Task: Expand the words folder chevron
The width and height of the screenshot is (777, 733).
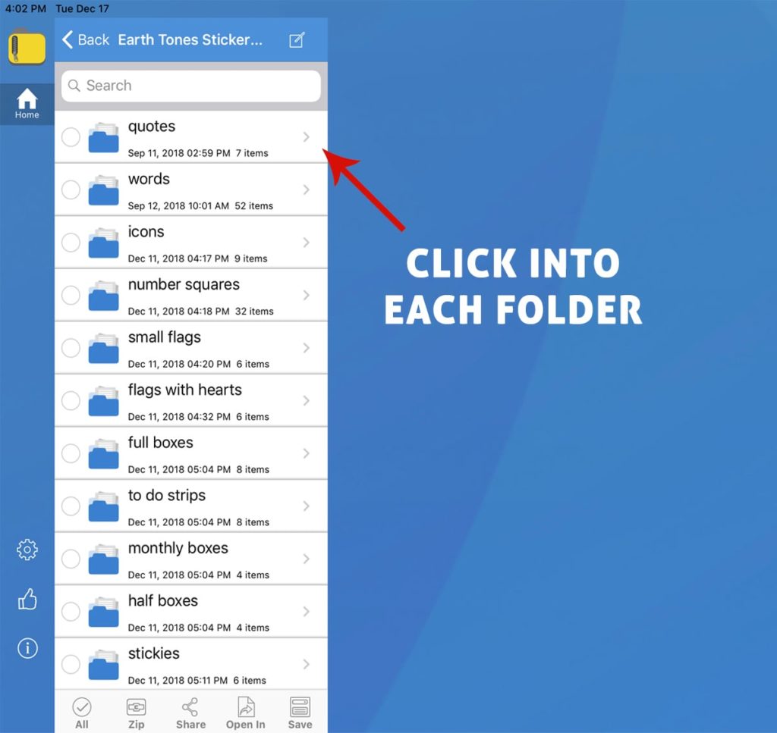Action: [307, 190]
